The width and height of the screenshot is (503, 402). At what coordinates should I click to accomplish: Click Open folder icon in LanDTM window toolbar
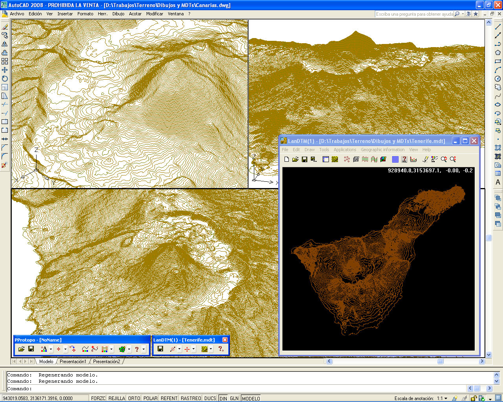click(295, 159)
